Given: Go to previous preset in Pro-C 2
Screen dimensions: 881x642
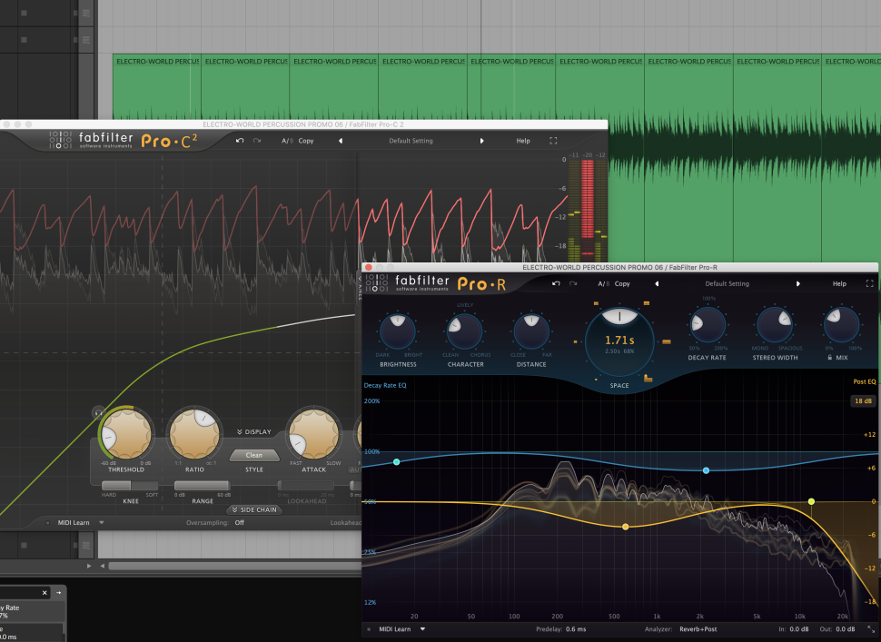Looking at the screenshot, I should [x=341, y=141].
